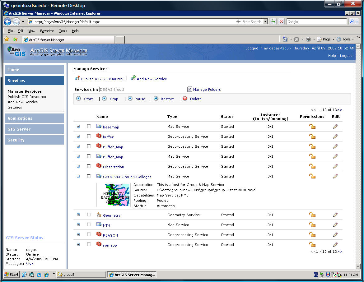Open the GIS Server section in sidebar
The width and height of the screenshot is (364, 282).
[x=34, y=129]
